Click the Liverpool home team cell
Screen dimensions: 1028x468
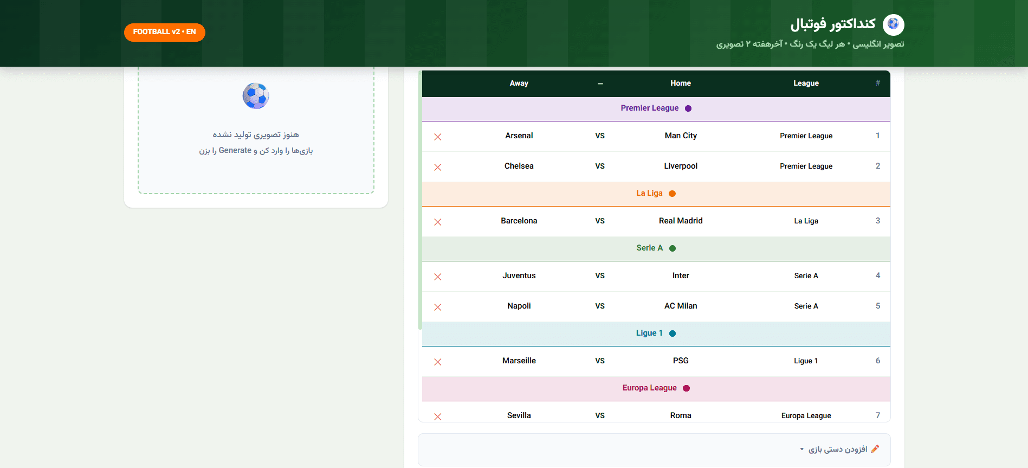coord(681,166)
